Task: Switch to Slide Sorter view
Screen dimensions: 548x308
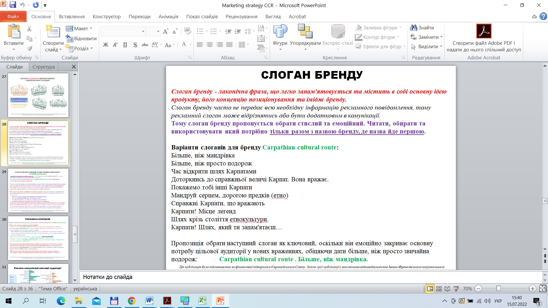Action: [439, 289]
